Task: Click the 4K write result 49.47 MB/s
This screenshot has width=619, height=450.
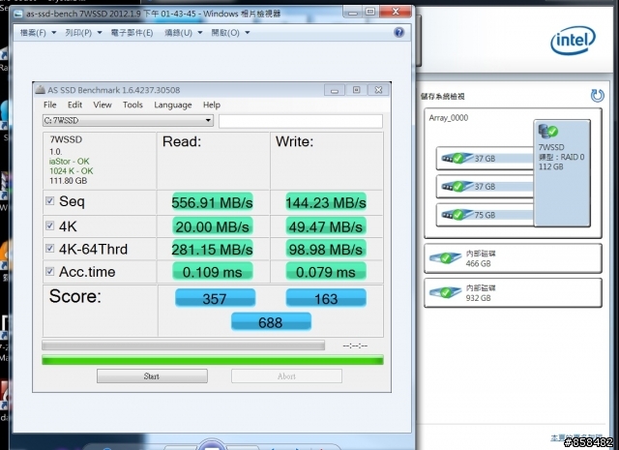Action: click(326, 226)
